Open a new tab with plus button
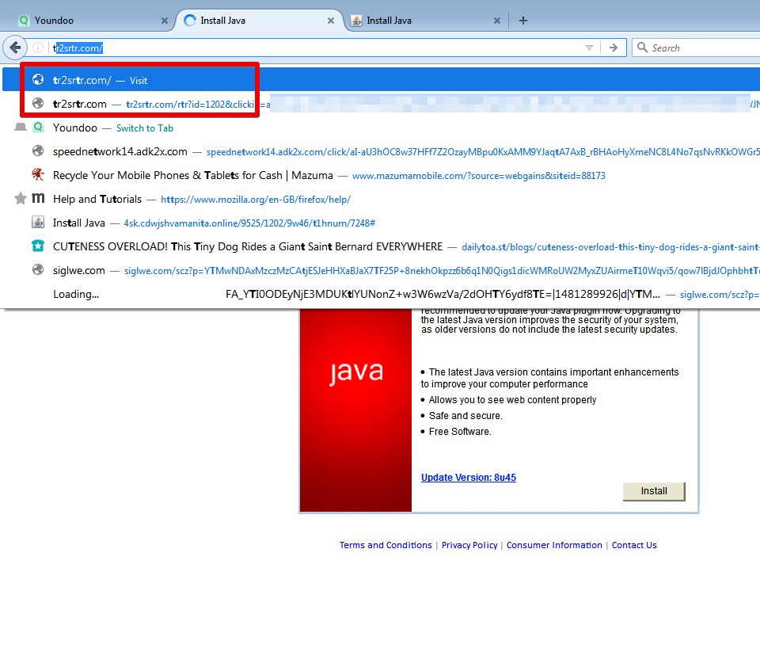This screenshot has height=667, width=760. (x=523, y=21)
